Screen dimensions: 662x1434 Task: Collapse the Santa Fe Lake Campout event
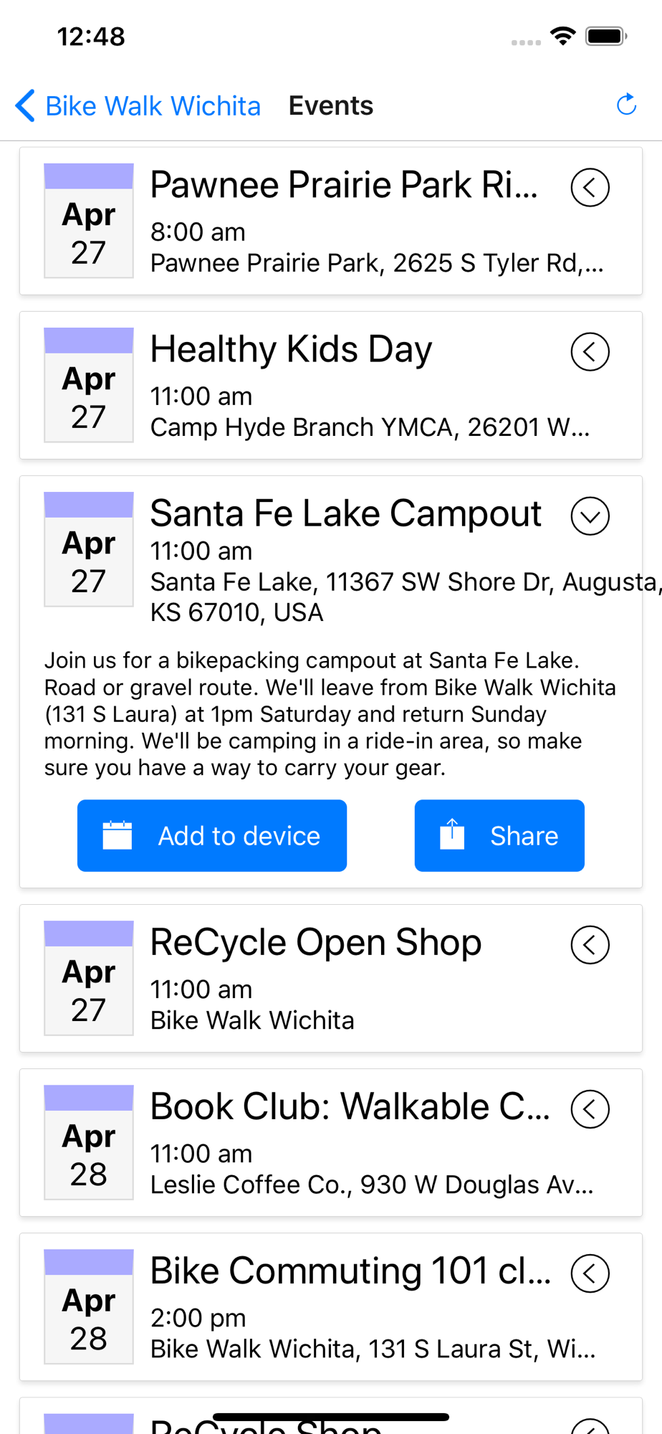tap(590, 516)
